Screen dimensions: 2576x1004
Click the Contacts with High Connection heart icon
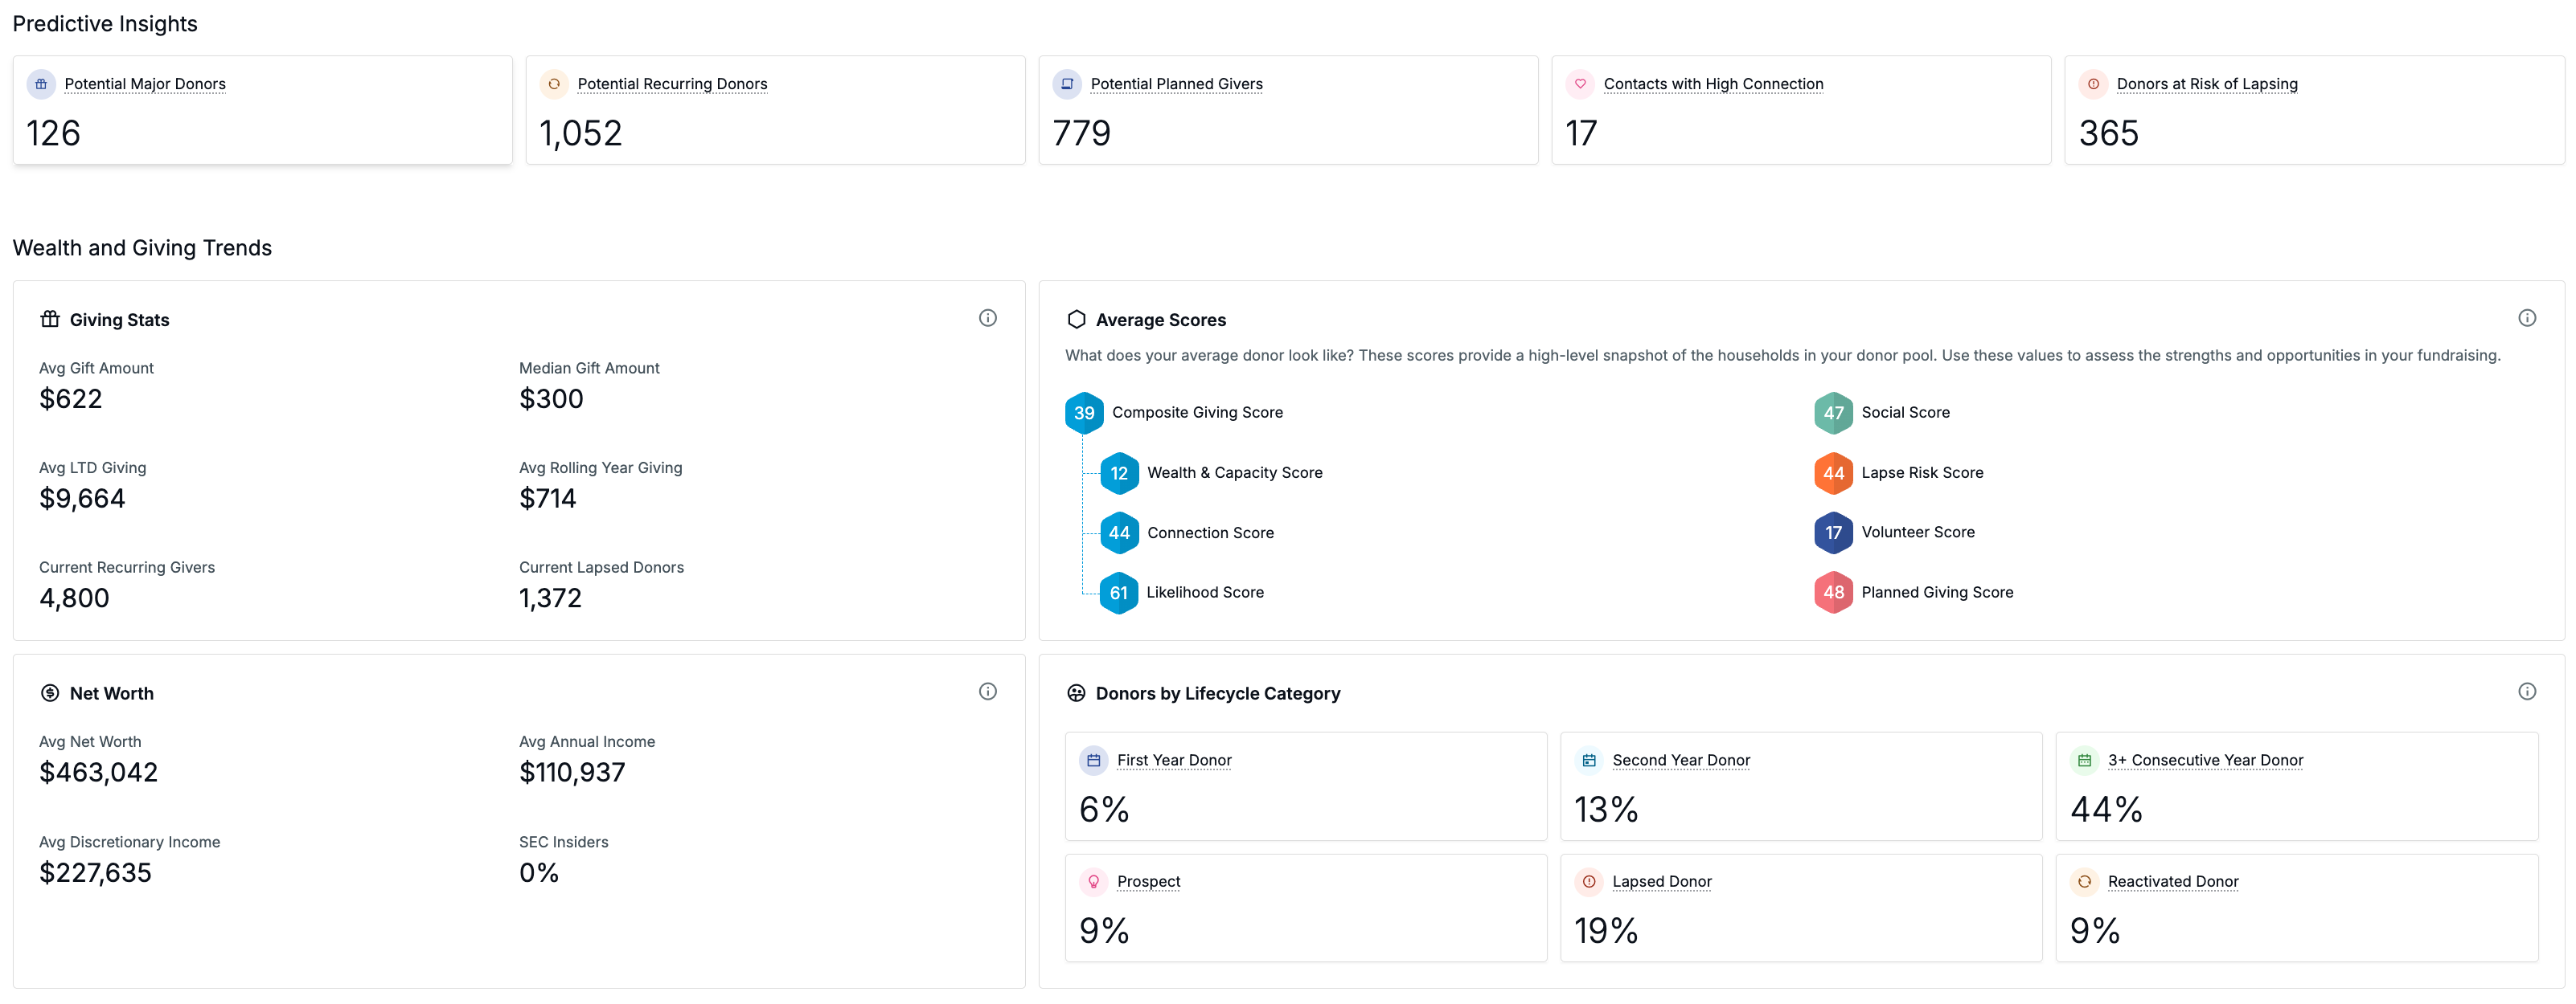click(x=1580, y=84)
